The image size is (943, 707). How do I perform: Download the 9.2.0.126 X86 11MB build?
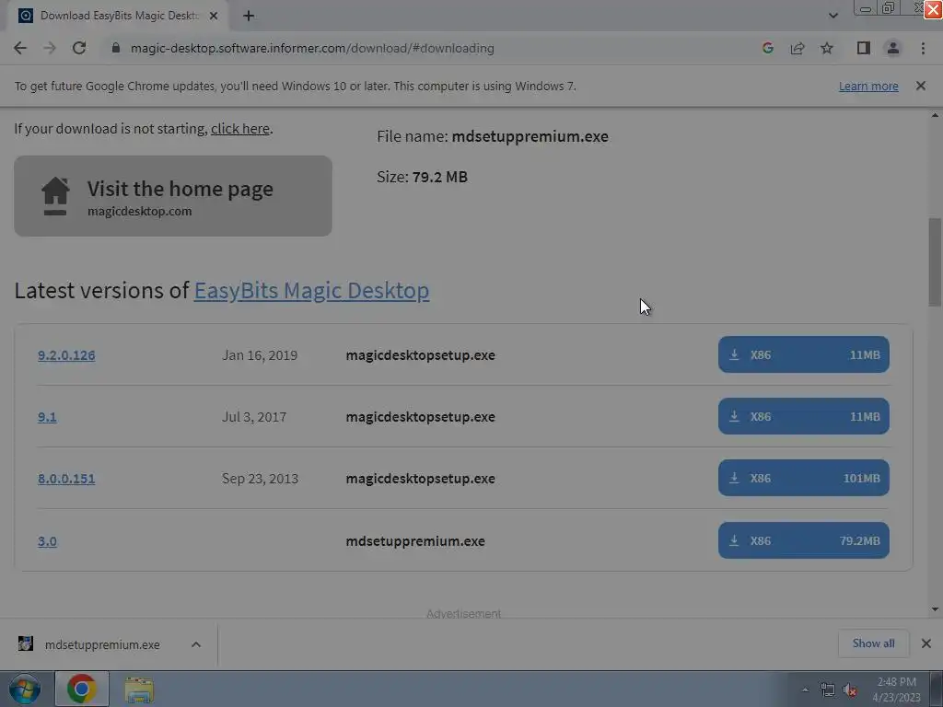tap(803, 354)
